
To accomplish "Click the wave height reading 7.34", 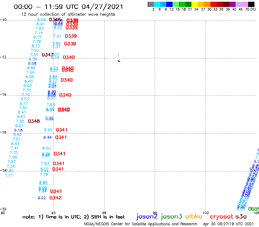I will (11, 166).
